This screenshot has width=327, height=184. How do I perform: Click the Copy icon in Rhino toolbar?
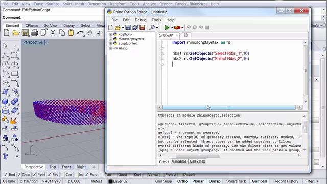click(62, 33)
